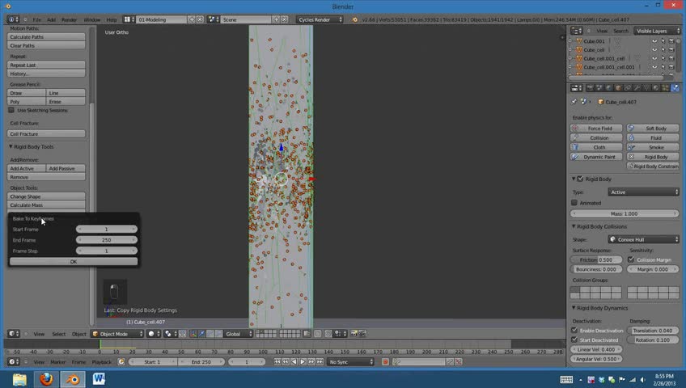Adjust the Friction 0.500 slider
This screenshot has width=686, height=388.
point(597,259)
